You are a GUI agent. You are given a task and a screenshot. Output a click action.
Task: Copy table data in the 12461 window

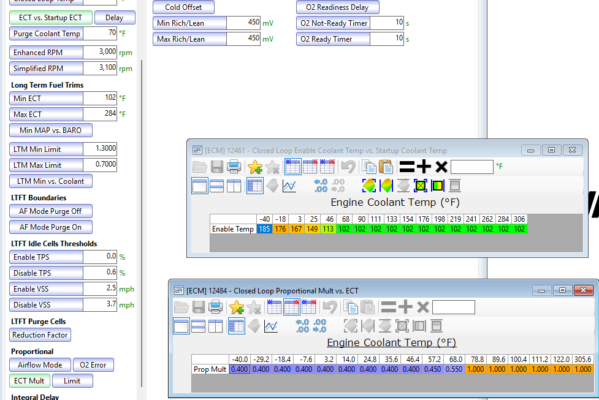tap(369, 167)
